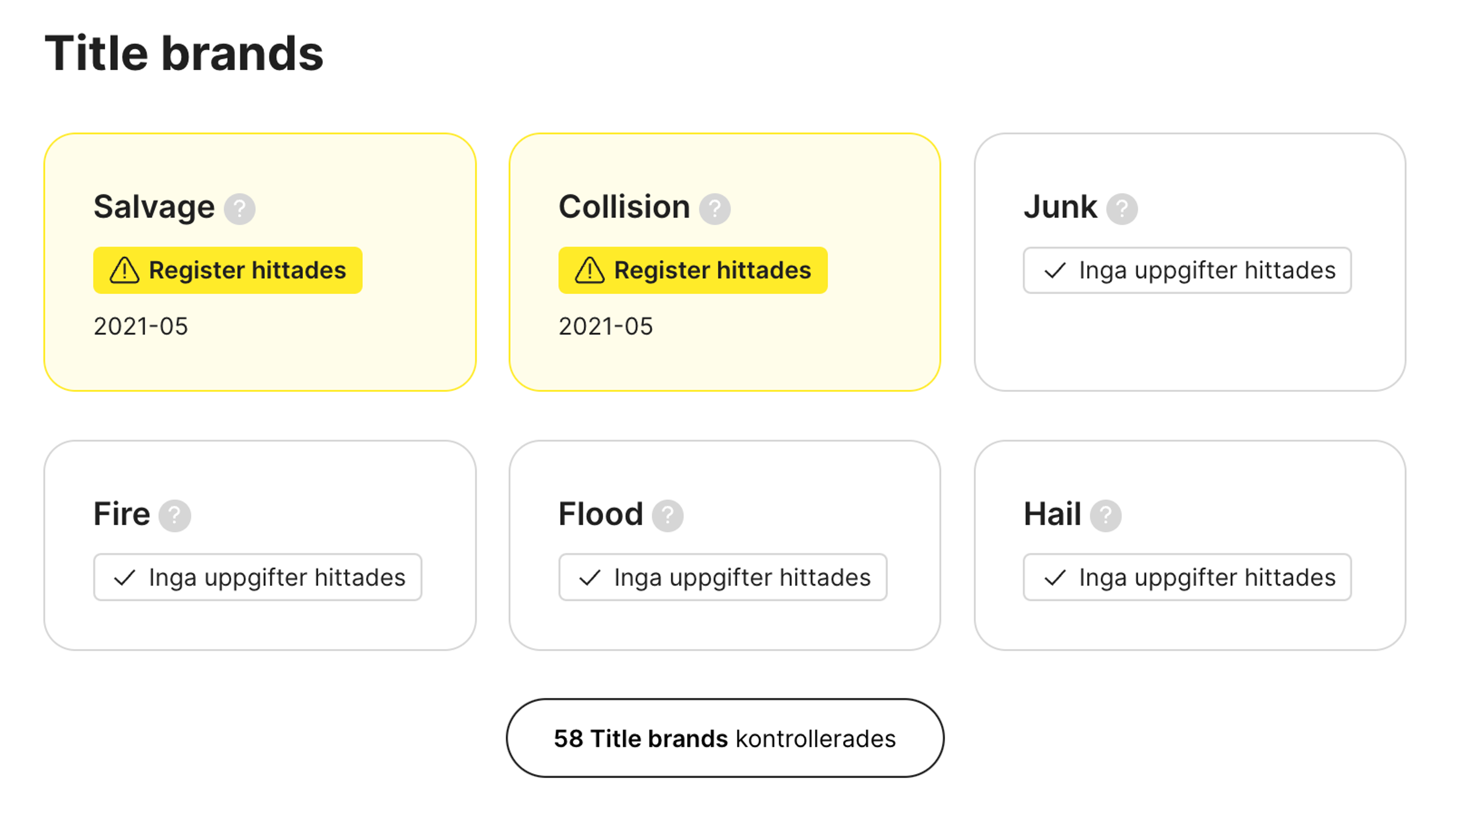Click the help icon next to Salvage
1460x823 pixels.
239,209
